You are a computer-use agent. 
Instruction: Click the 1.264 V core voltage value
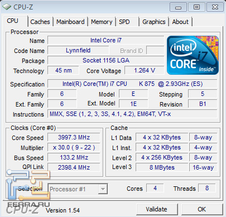(145, 70)
